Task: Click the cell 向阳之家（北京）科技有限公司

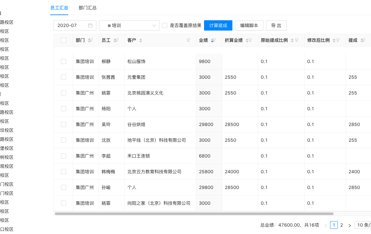Action: [x=159, y=203]
